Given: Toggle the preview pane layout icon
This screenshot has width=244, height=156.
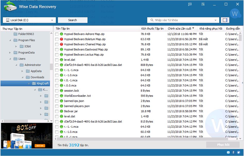Looking at the screenshot, I should click(x=225, y=20).
